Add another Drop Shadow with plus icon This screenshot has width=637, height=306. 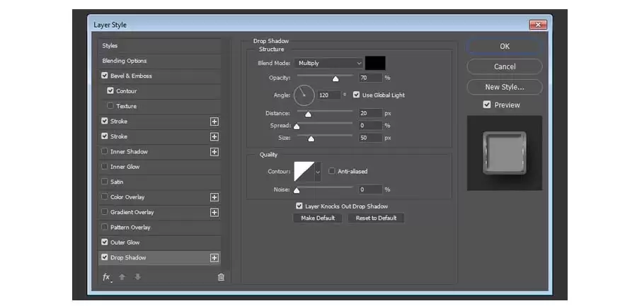coord(214,258)
